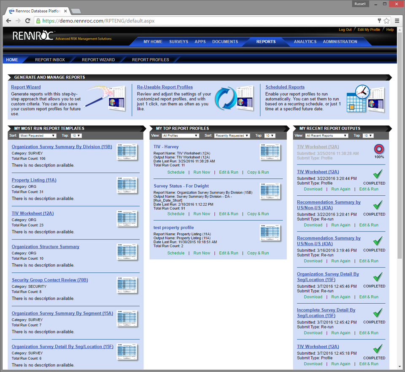Viewport: 405px width, 372px height.
Task: Download TIV Worksheet submitted 3/22/2016
Action: [313, 189]
